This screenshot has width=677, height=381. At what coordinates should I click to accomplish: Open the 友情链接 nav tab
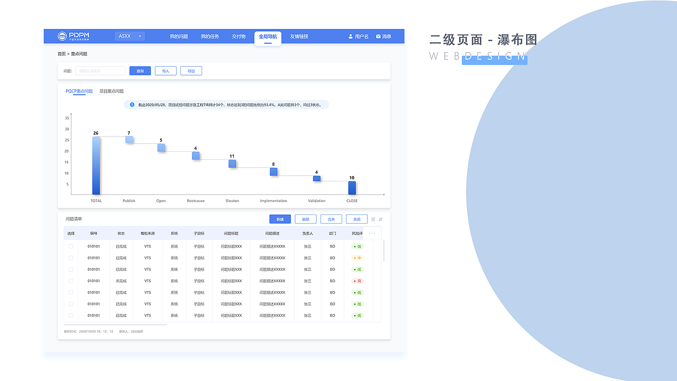pos(299,37)
